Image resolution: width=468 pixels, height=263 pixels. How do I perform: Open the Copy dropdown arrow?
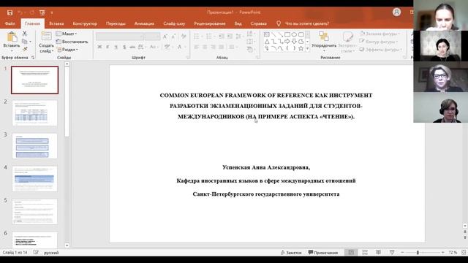30,42
